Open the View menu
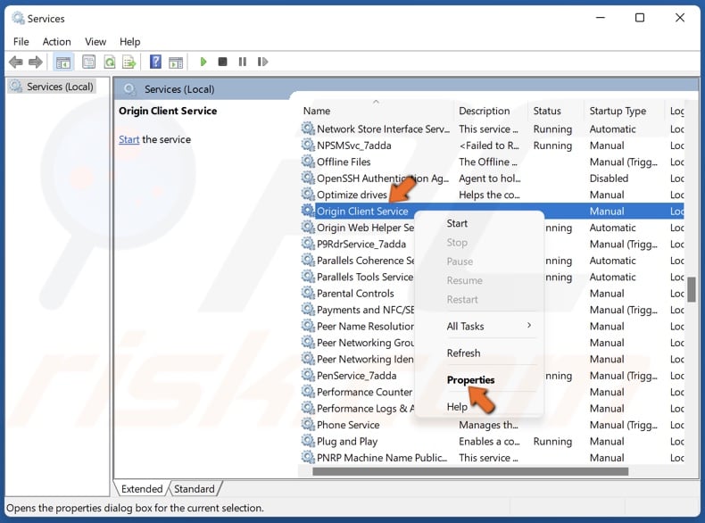The image size is (705, 523). (95, 42)
